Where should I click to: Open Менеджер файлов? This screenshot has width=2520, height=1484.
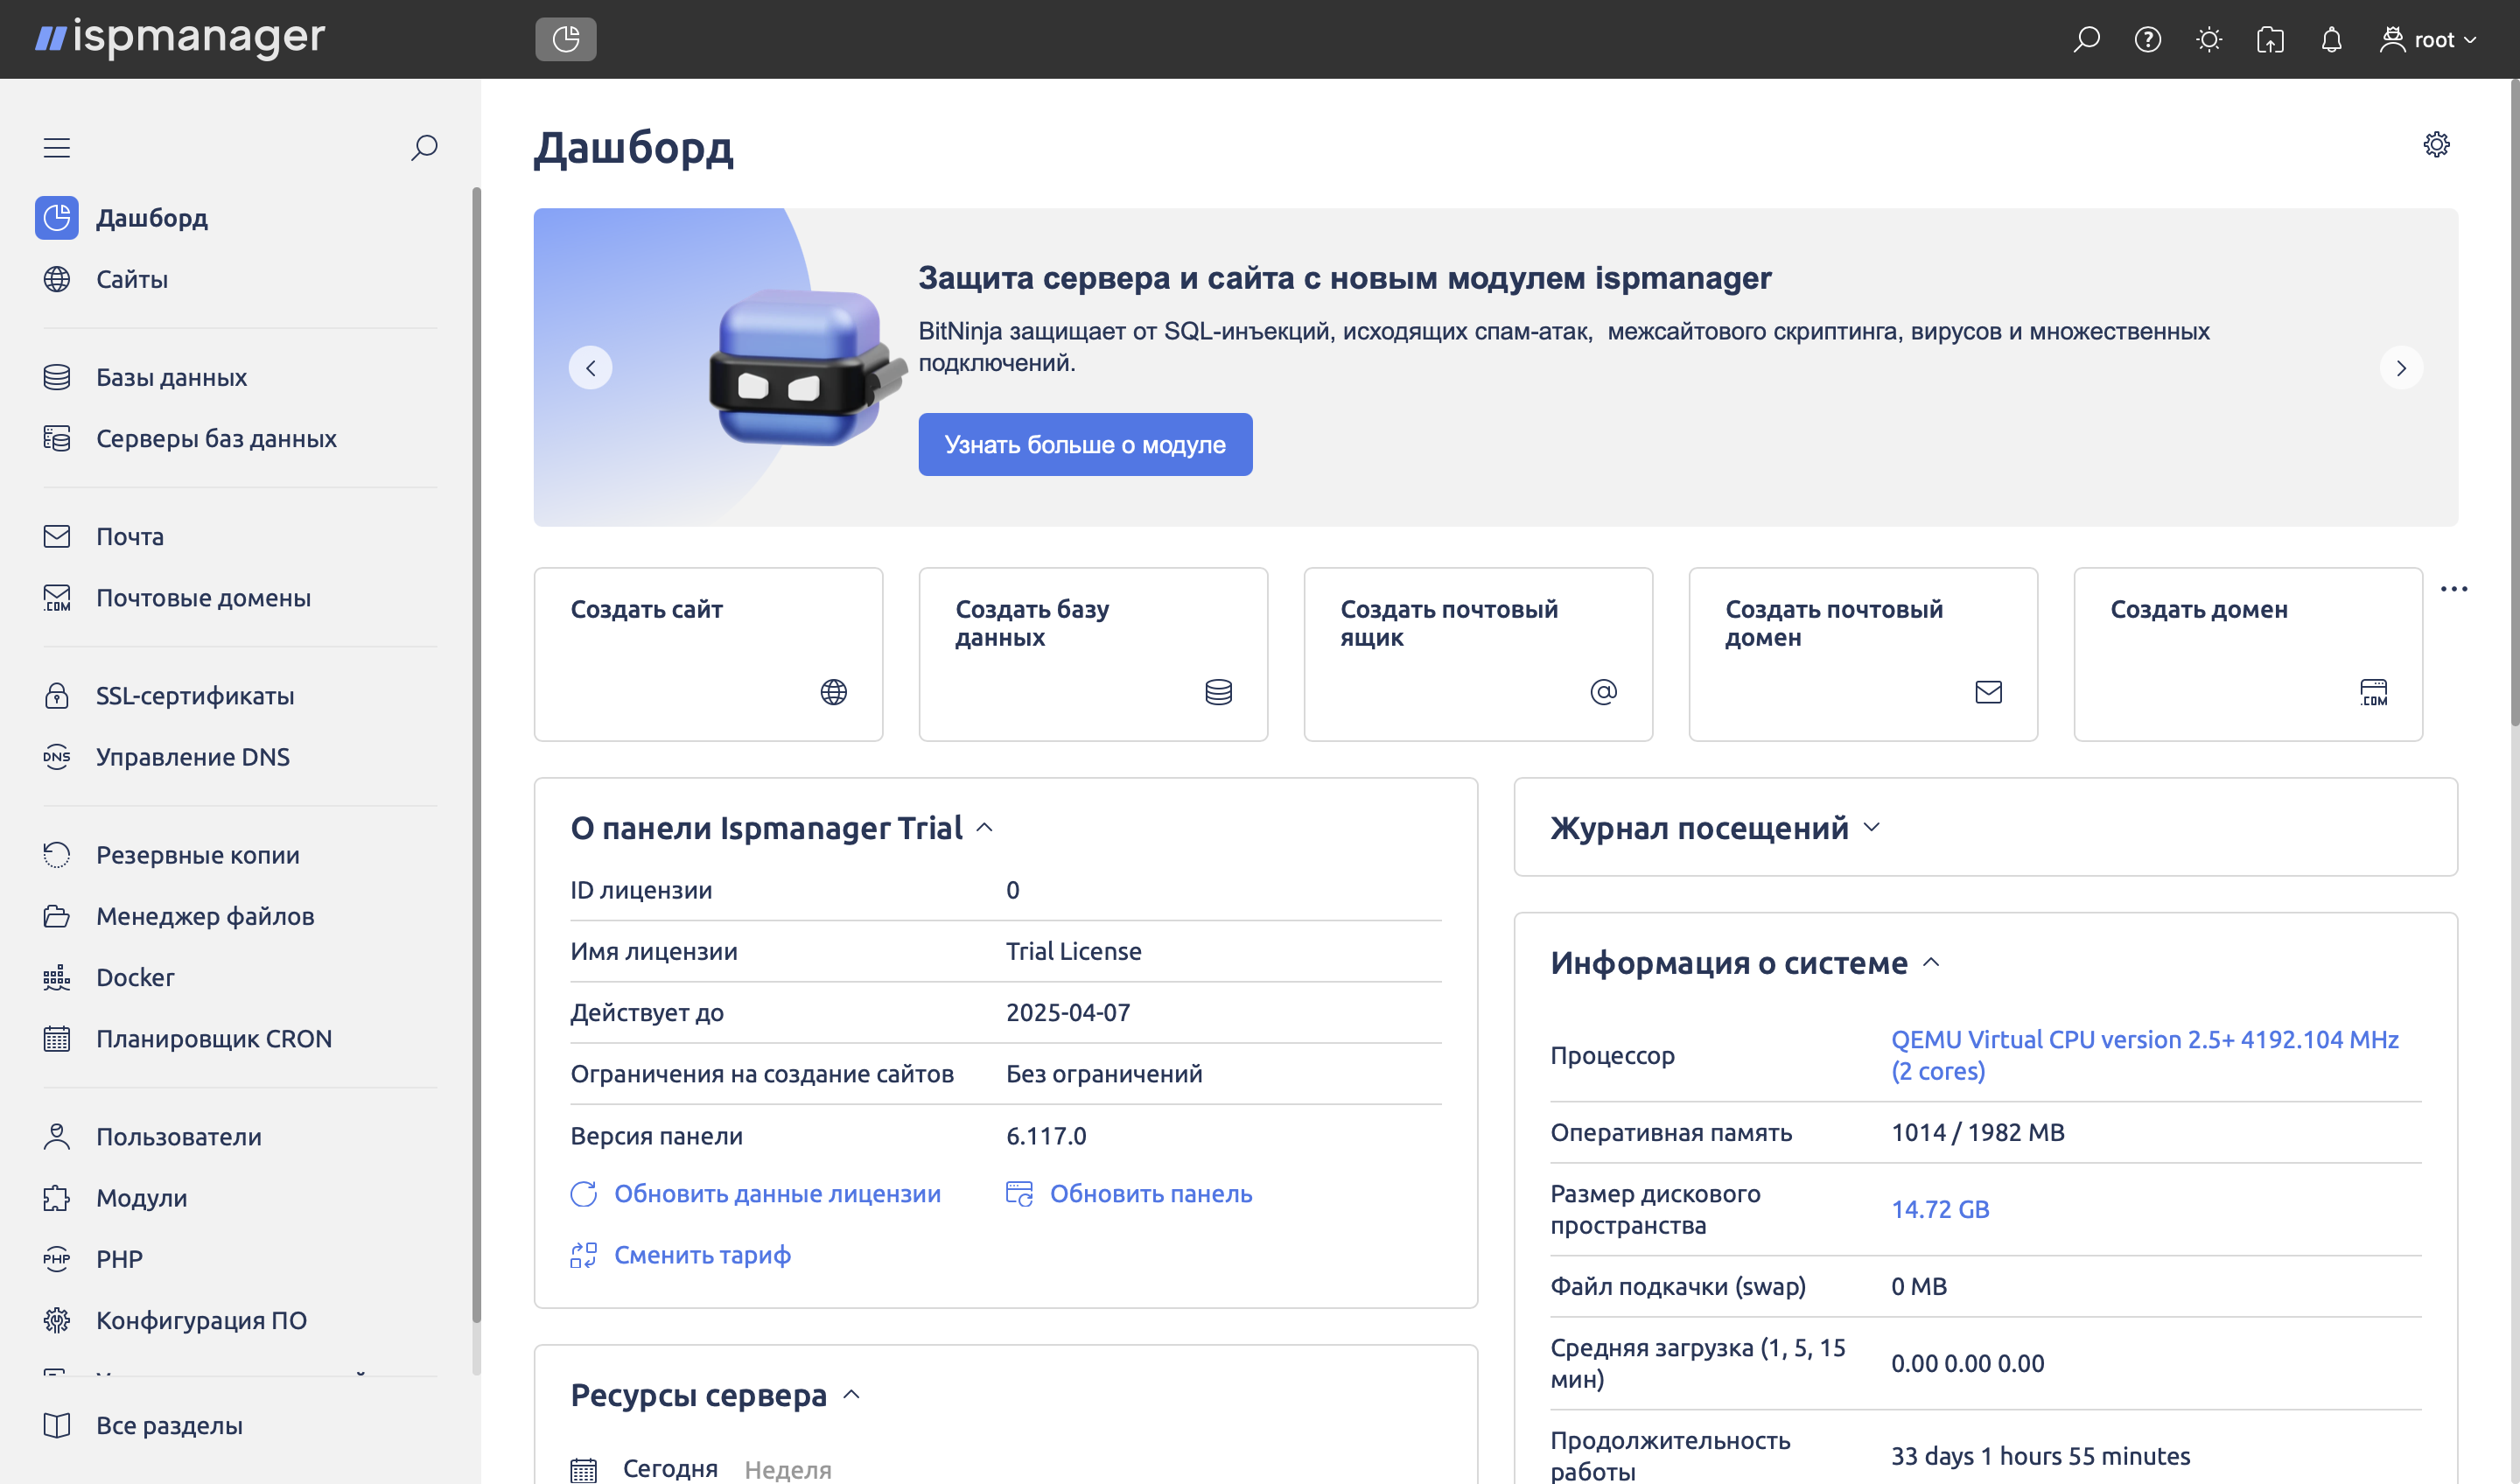[x=205, y=916]
